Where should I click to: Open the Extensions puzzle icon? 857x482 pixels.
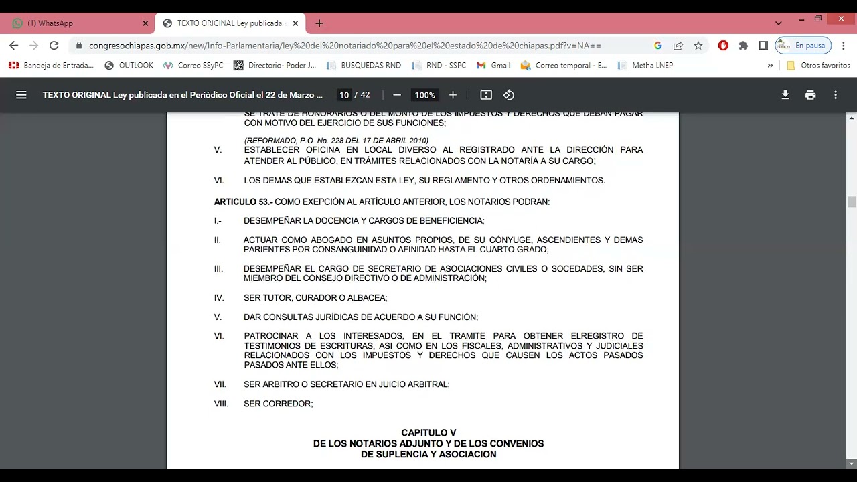[743, 46]
